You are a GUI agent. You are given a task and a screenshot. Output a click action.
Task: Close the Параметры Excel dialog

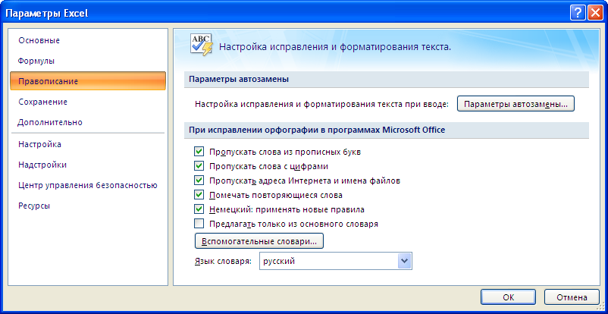coord(594,11)
